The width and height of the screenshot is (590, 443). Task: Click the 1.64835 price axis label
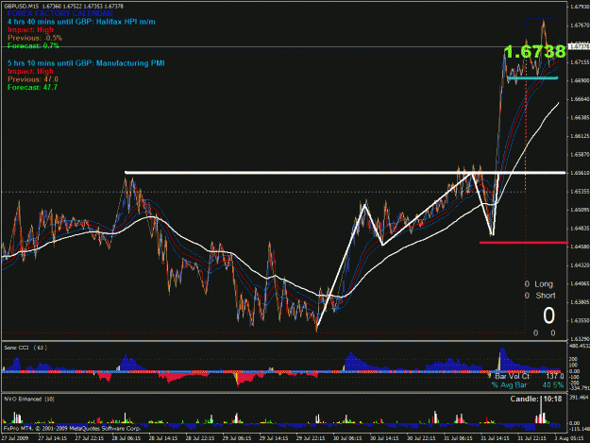[x=580, y=229]
